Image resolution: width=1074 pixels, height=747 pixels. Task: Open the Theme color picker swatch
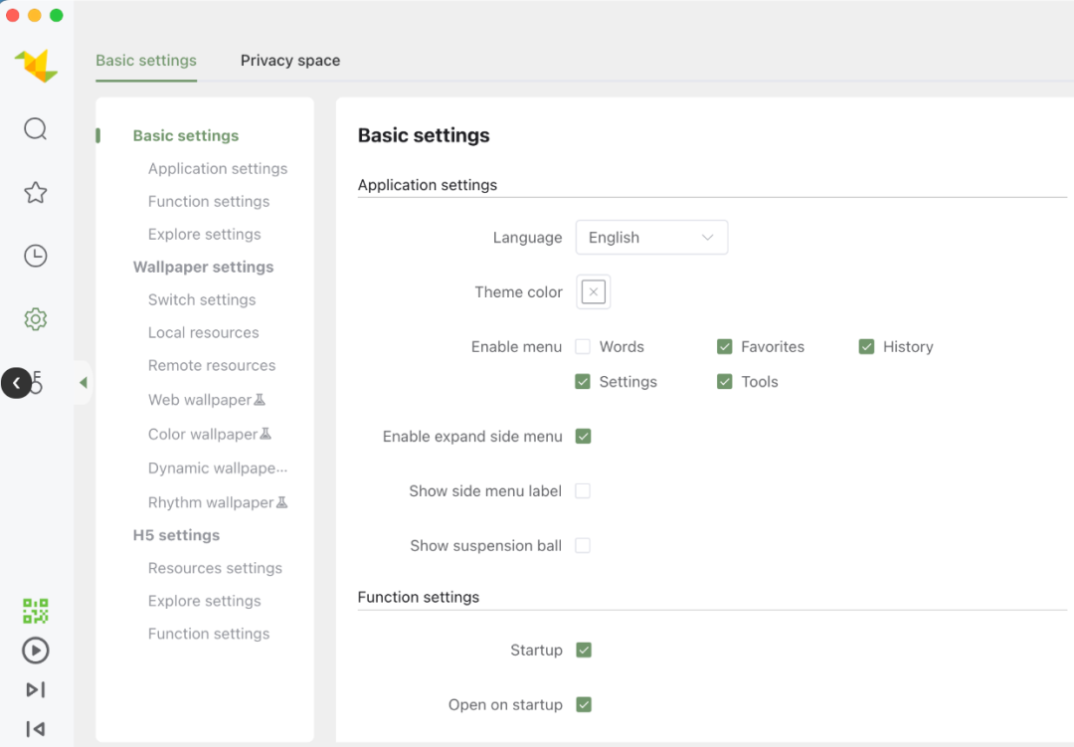593,292
